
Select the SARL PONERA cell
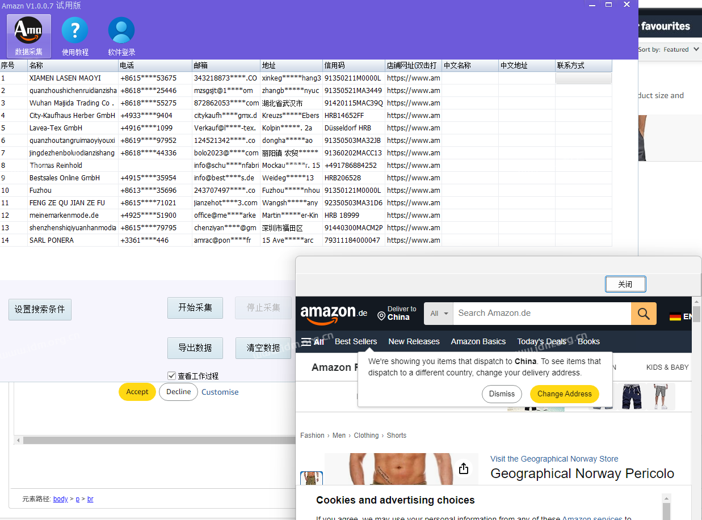click(x=73, y=240)
